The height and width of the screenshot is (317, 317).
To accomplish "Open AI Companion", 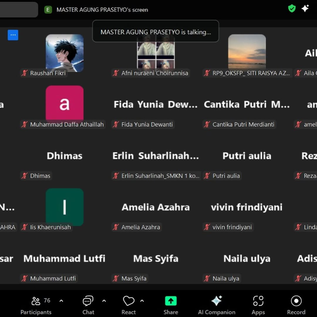I will point(217,305).
